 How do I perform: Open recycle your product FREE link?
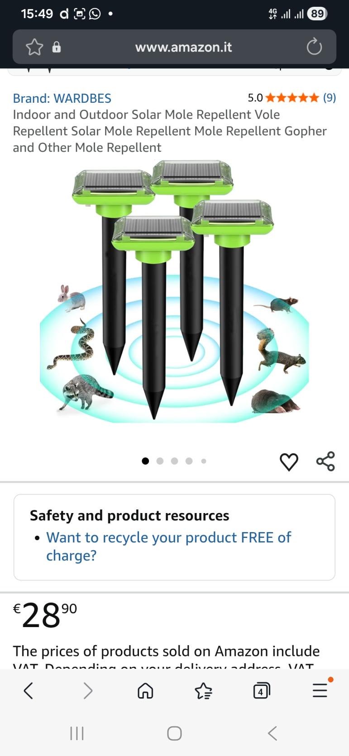[x=168, y=546]
